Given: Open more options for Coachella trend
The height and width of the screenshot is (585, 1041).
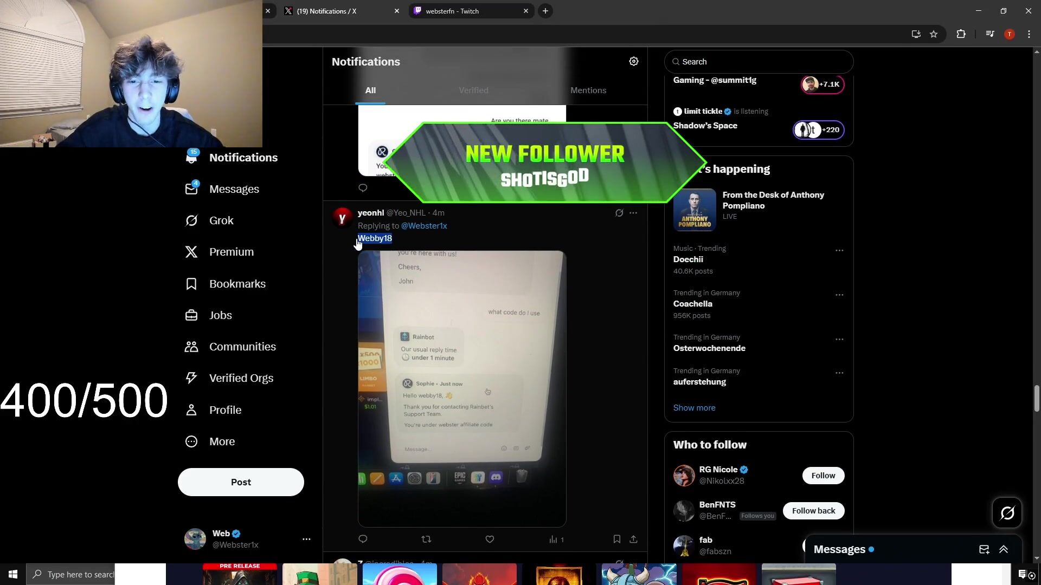Looking at the screenshot, I should (x=839, y=295).
